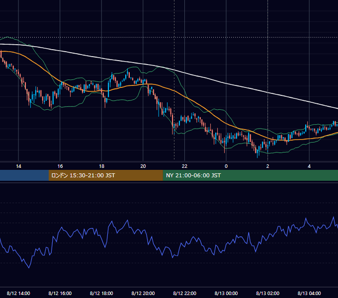338x298 pixels.
Task: Click the London 15:30-21:00 JST session bar
Action: (x=105, y=175)
